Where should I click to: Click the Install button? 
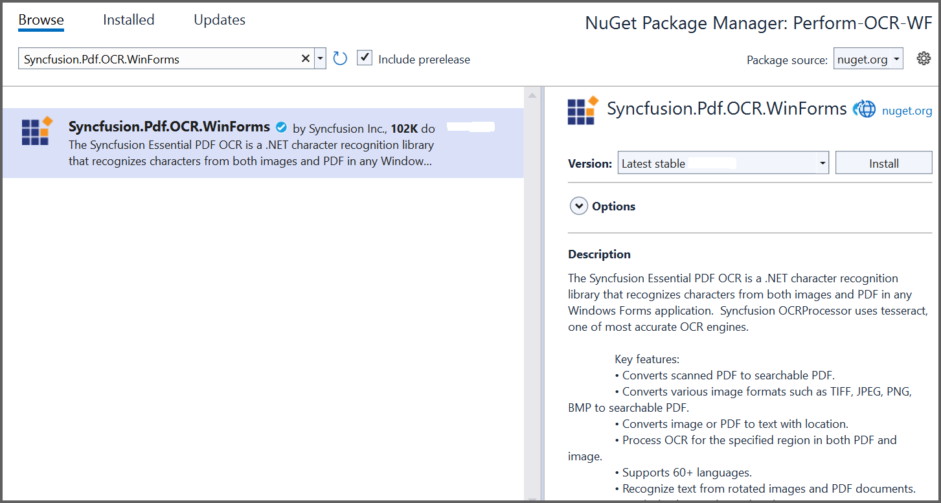click(883, 163)
